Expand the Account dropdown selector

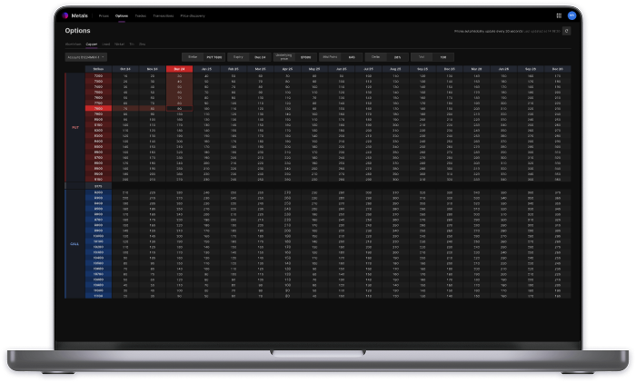[84, 55]
